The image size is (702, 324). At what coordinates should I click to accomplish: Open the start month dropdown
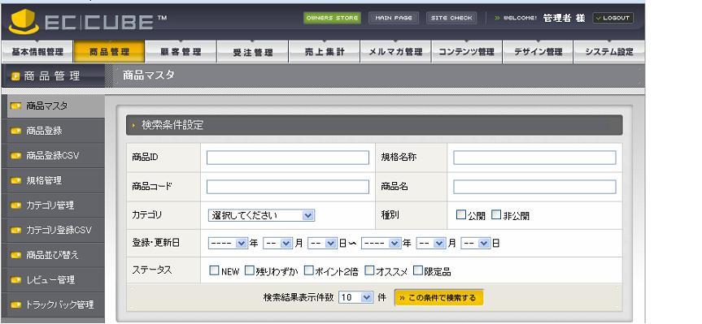(x=277, y=244)
